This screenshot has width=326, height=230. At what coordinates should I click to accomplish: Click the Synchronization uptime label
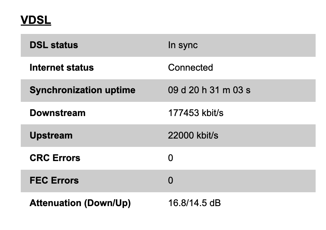(x=82, y=90)
